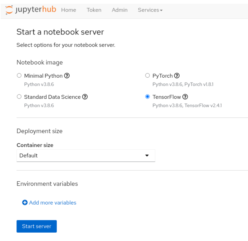Click Add more variables link
This screenshot has height=241, width=248.
(x=53, y=202)
